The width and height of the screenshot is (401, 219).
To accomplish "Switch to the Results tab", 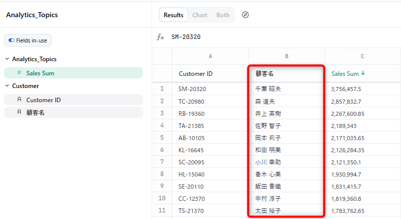I will point(173,15).
